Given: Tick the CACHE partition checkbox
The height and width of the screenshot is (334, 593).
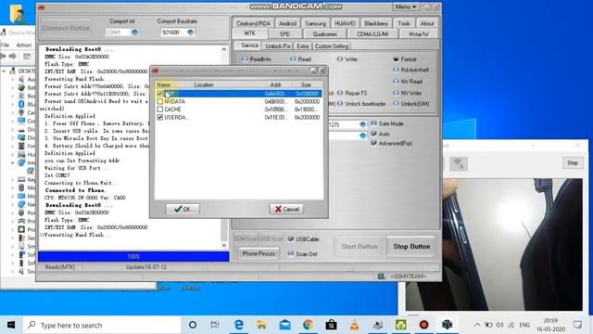Looking at the screenshot, I should click(160, 109).
